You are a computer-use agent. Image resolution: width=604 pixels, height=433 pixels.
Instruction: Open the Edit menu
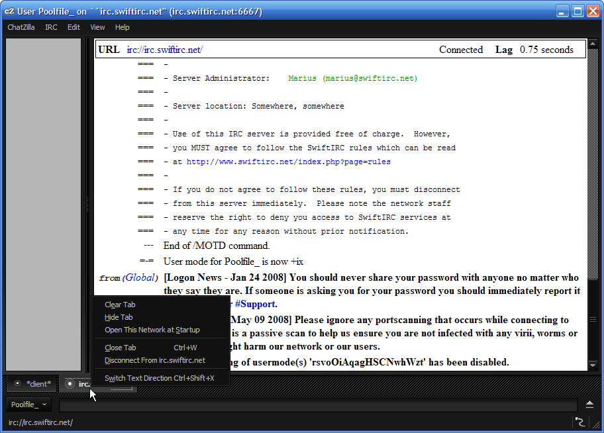point(74,27)
